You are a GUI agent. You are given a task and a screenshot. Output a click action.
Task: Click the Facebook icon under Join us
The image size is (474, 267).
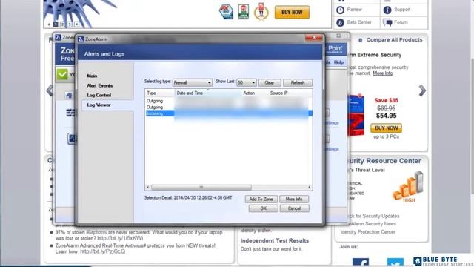[361, 262]
